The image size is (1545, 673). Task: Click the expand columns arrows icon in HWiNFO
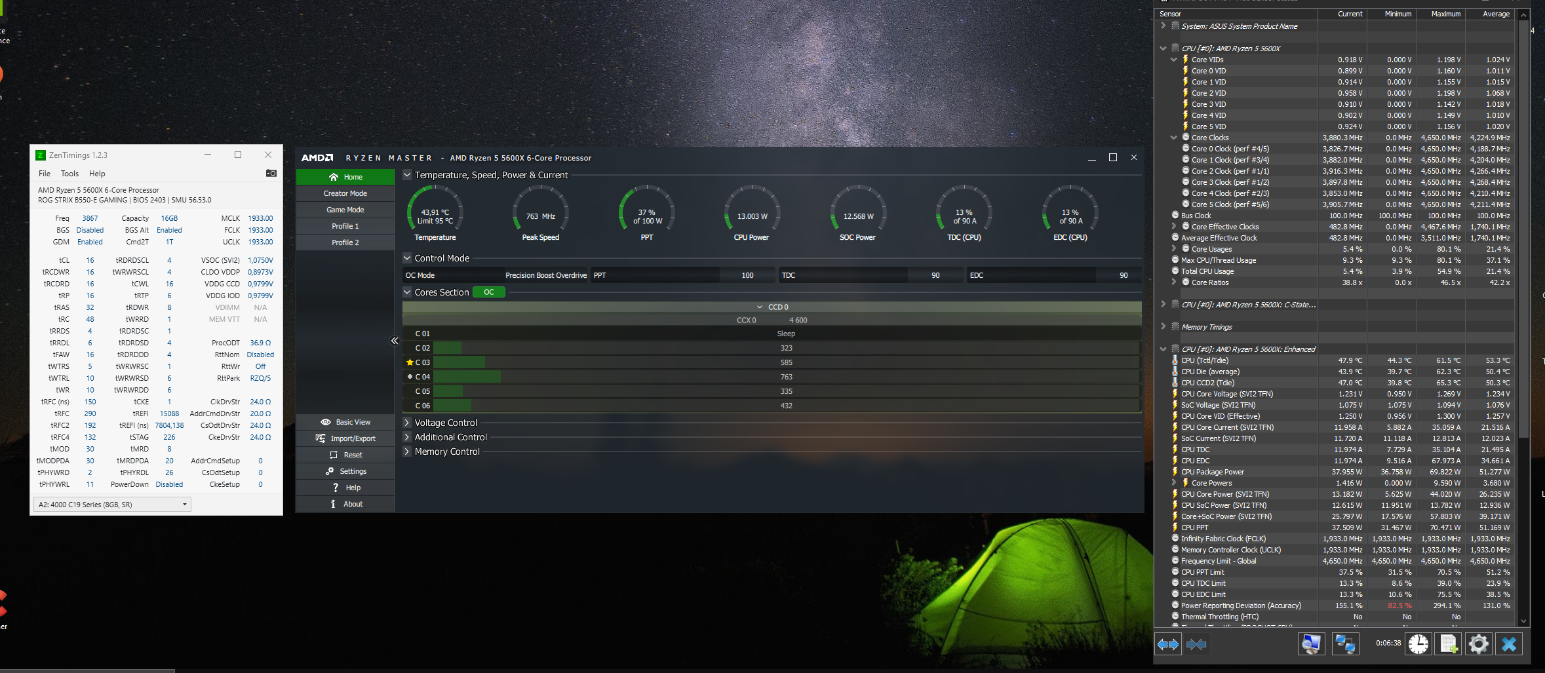click(1167, 644)
